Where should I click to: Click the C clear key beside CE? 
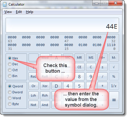point(91,67)
